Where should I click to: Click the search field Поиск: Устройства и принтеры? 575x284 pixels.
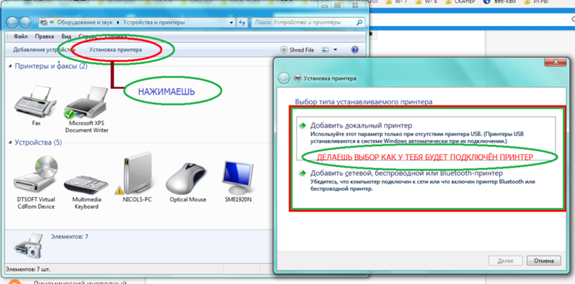(x=303, y=22)
